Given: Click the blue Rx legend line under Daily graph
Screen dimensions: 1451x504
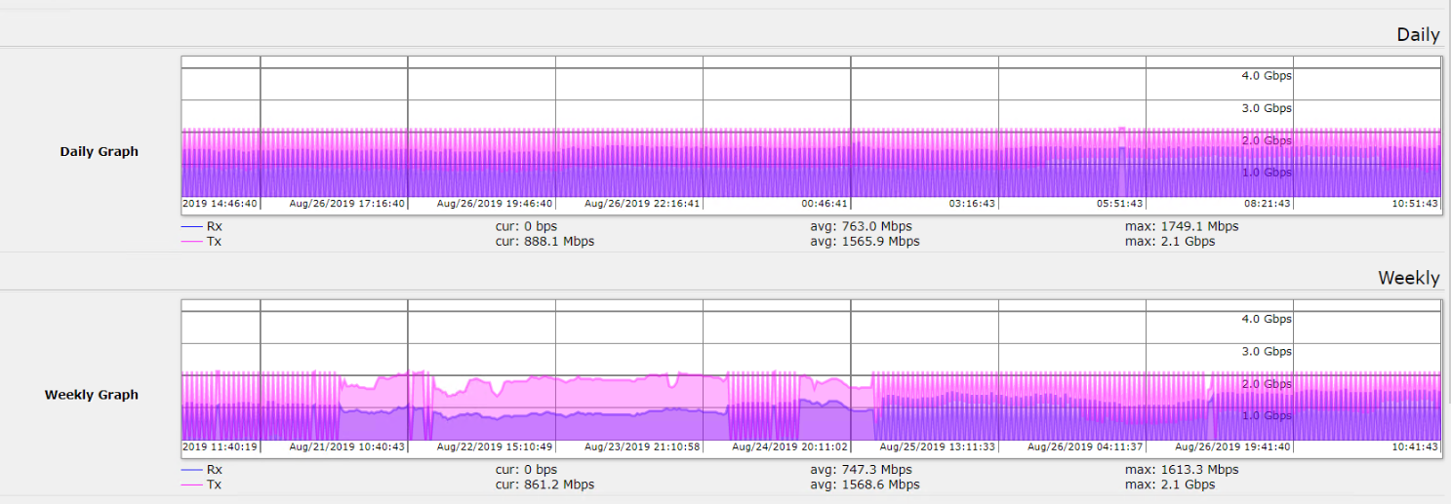Looking at the screenshot, I should tap(192, 226).
